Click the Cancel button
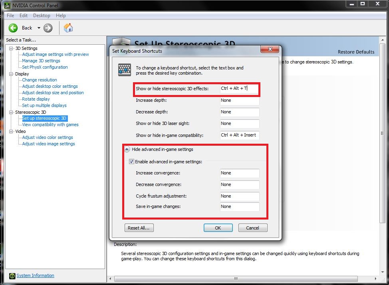 253,228
